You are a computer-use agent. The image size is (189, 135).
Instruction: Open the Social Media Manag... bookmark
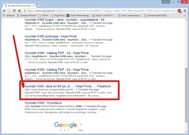[78, 15]
